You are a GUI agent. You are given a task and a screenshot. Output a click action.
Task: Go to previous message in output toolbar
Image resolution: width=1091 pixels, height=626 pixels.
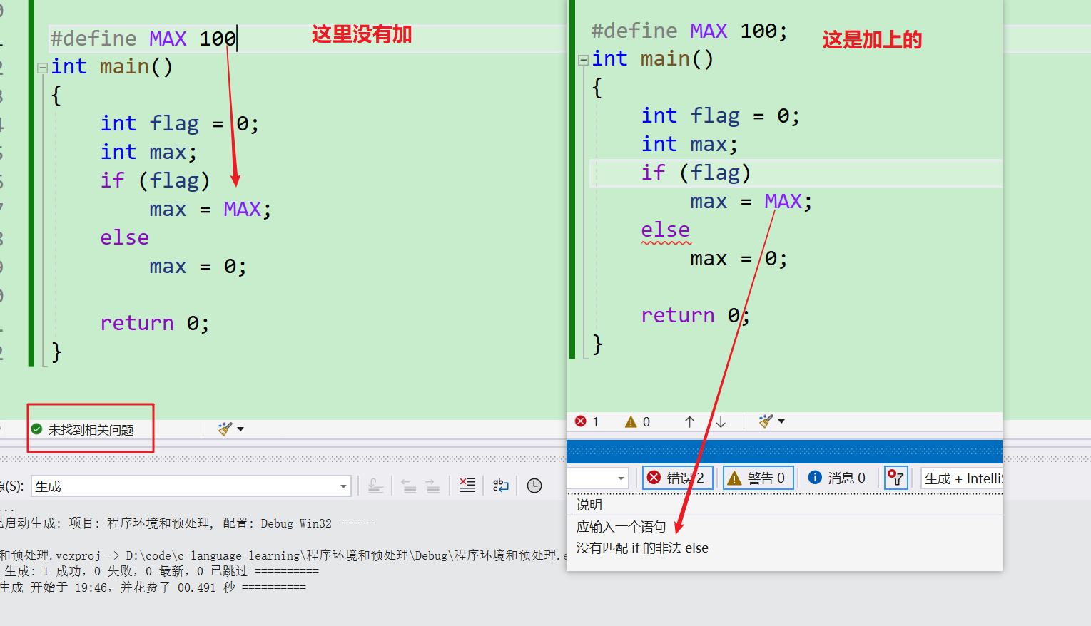pos(409,486)
